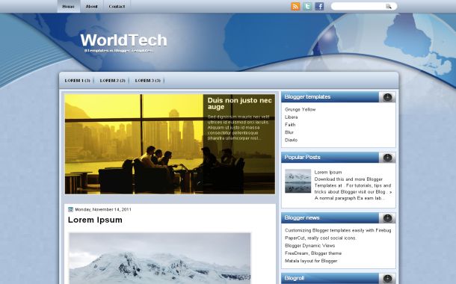The width and height of the screenshot is (456, 284).
Task: Click the Popular Posts glacier thumbnail
Action: [x=298, y=181]
